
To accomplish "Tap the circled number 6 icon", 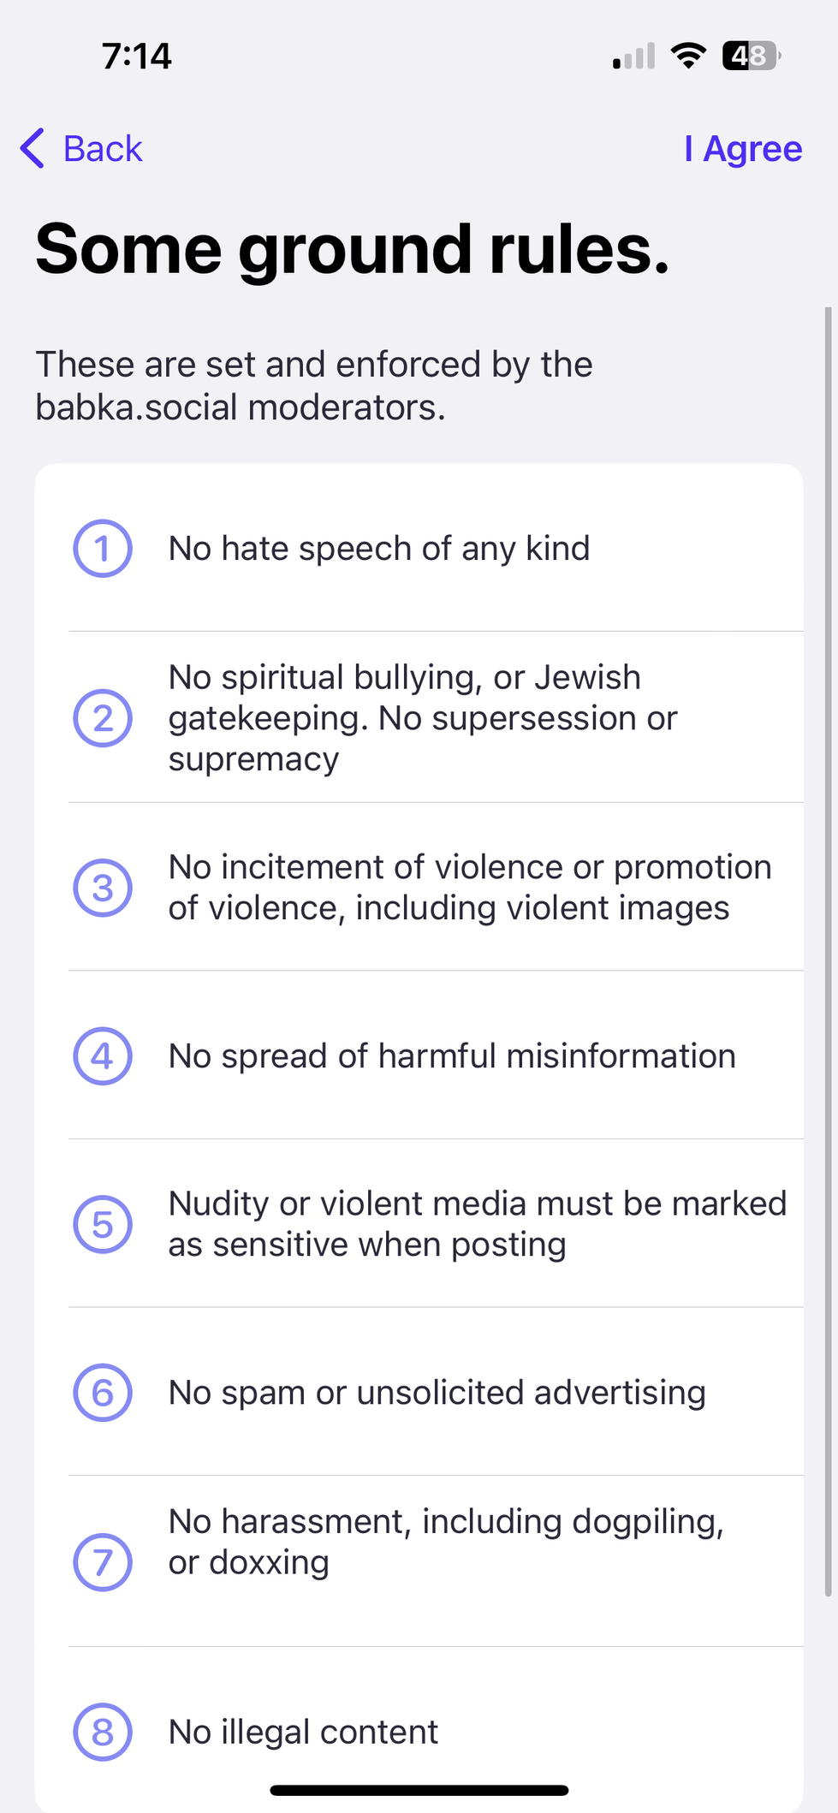I will [103, 1393].
